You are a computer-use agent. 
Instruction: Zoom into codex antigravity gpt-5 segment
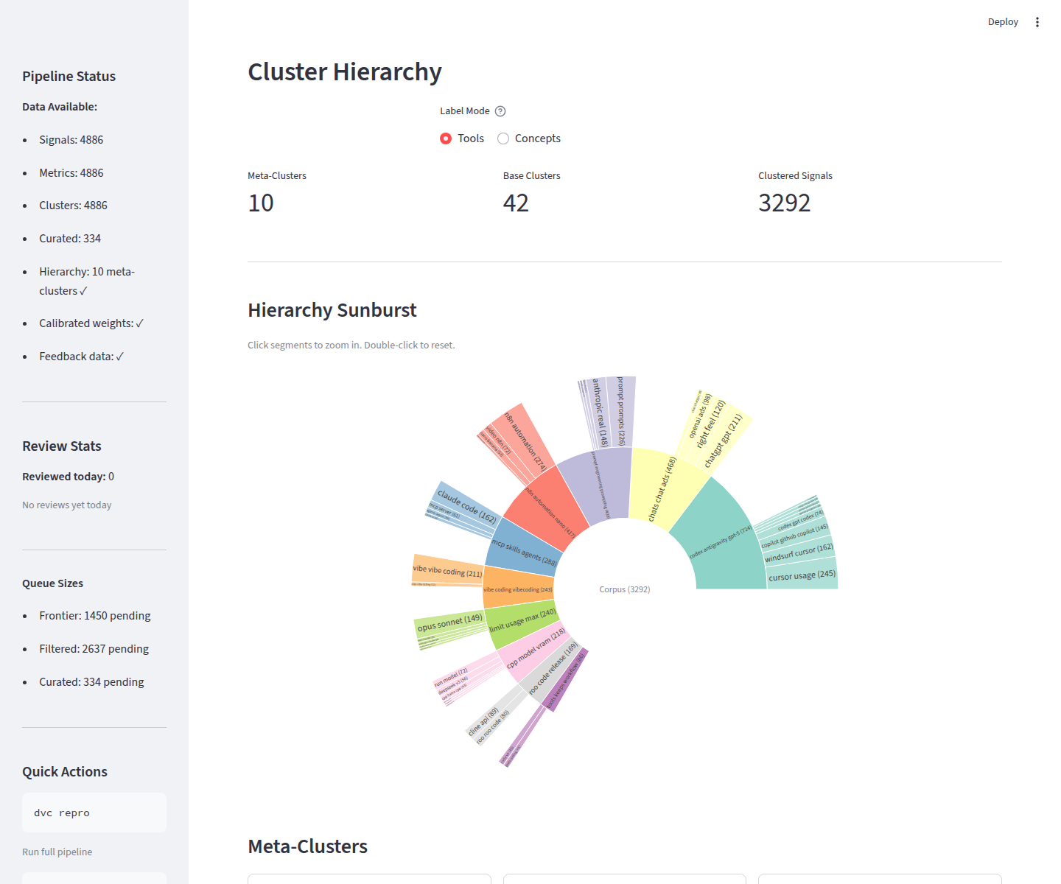pos(721,541)
